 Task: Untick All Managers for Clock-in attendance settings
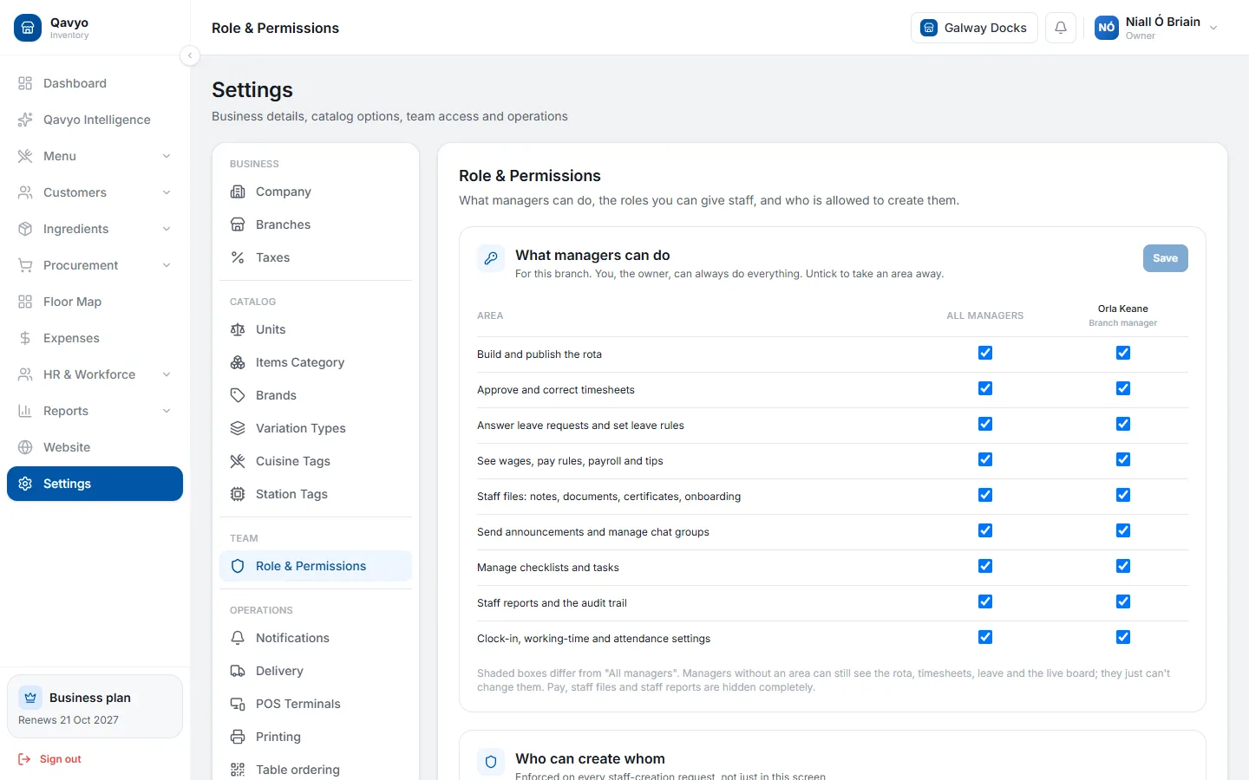pyautogui.click(x=985, y=637)
